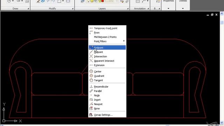Restore down the drawing window
This screenshot has width=224, height=126.
pyautogui.click(x=212, y=15)
